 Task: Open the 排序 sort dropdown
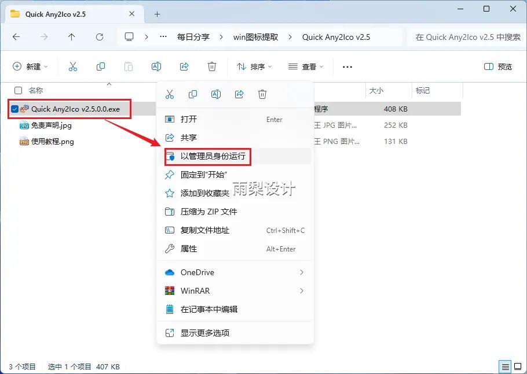[x=254, y=66]
